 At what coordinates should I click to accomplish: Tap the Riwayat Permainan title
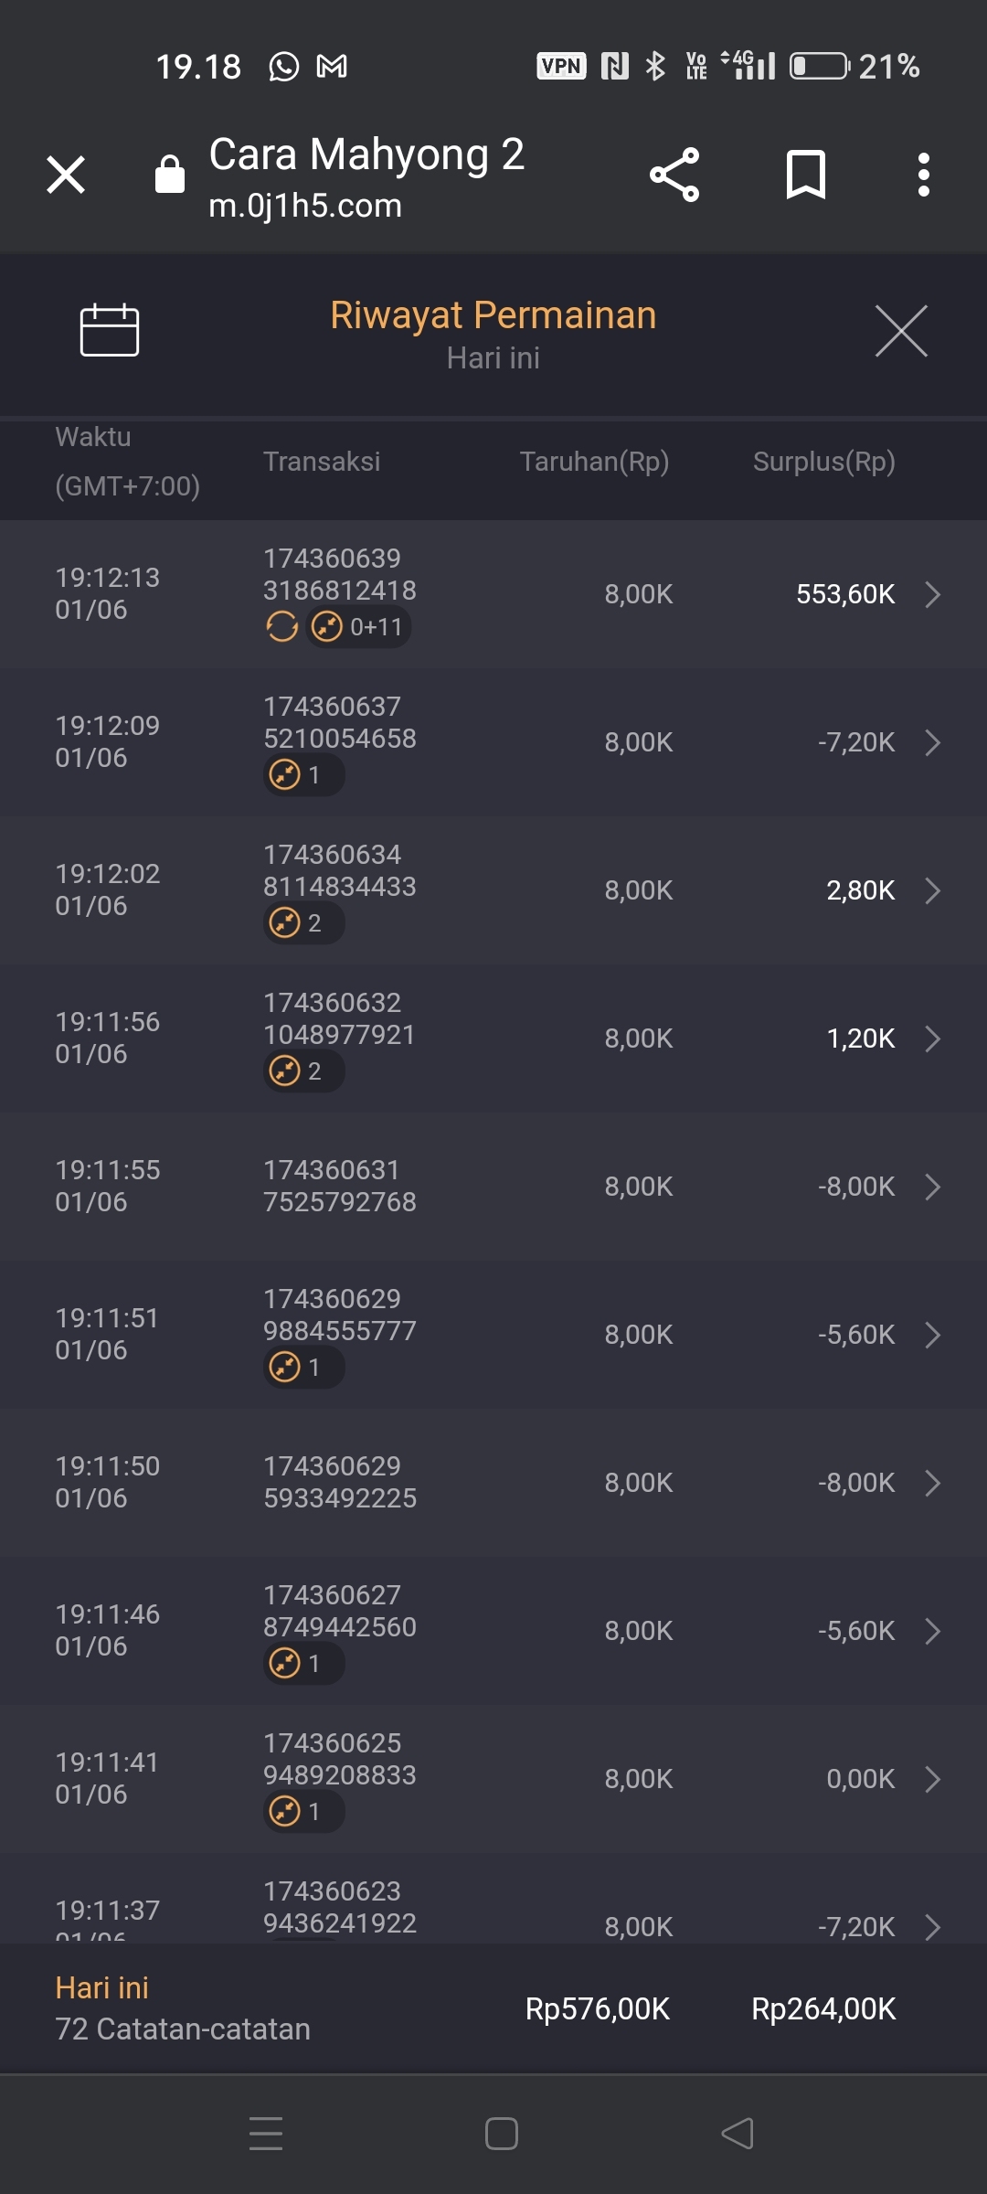point(493,315)
